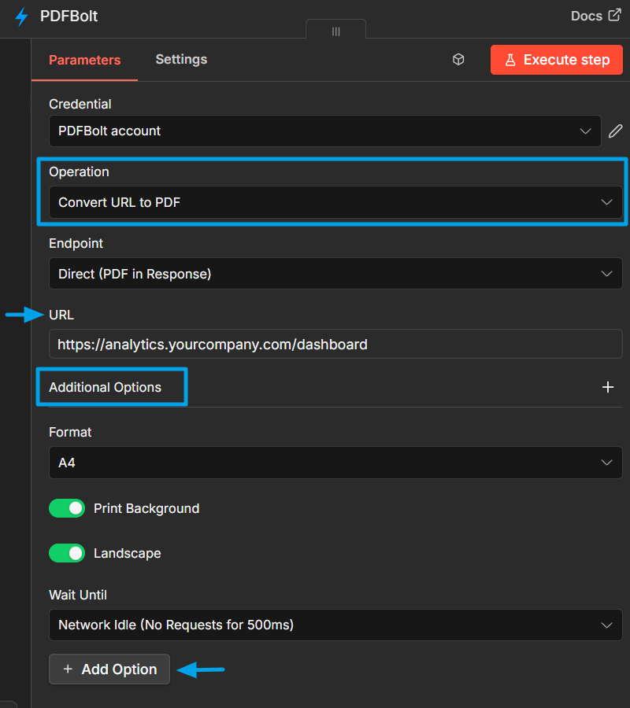This screenshot has width=630, height=708.
Task: Open the Docs link
Action: tap(586, 15)
